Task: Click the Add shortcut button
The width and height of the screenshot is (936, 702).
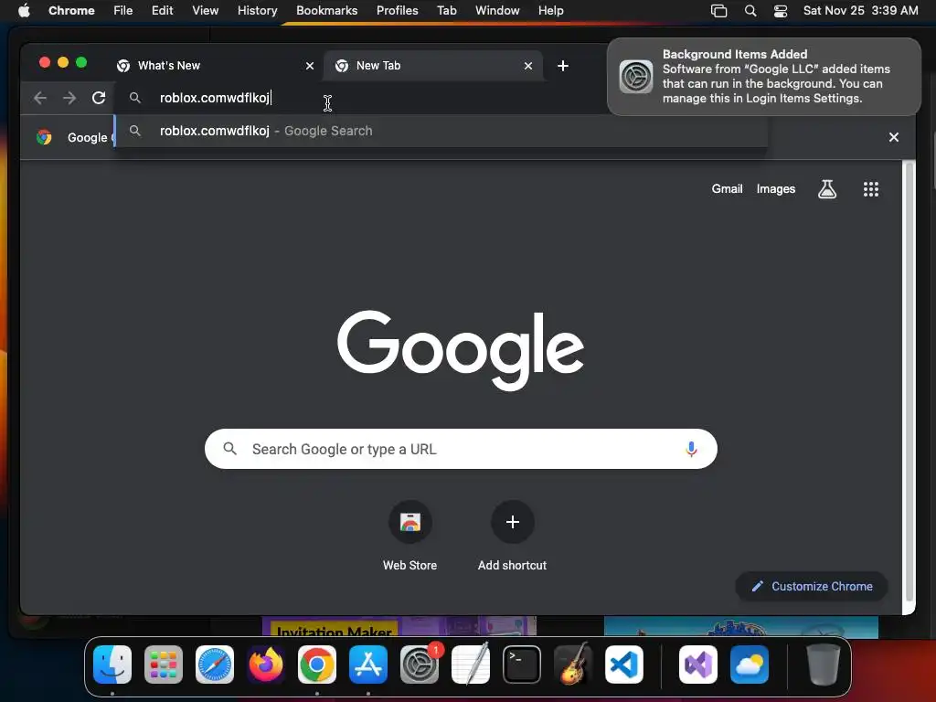Action: tap(512, 536)
